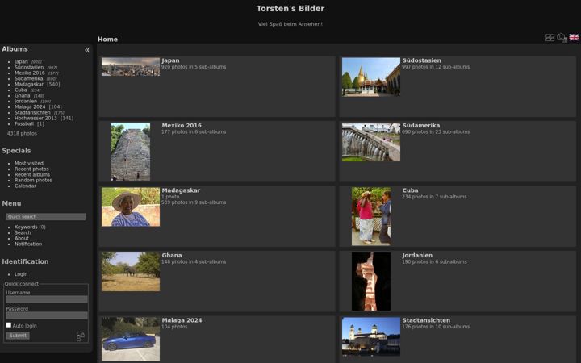Select Cuba in the sidebar Albums list

click(21, 90)
